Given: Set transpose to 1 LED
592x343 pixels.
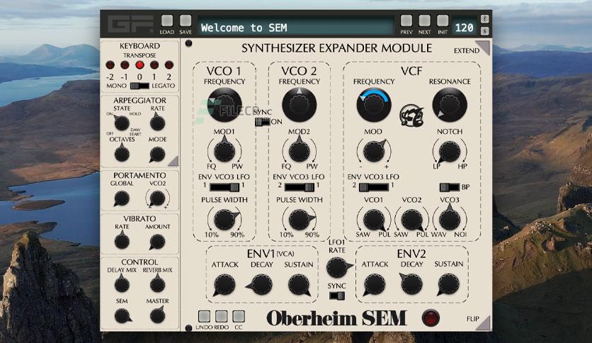Looking at the screenshot, I should [154, 65].
